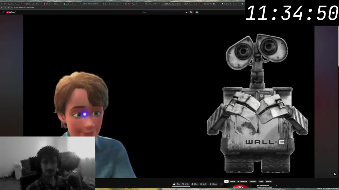This screenshot has width=339, height=190.
Task: Save the video with Uložit button
Action: (x=204, y=184)
